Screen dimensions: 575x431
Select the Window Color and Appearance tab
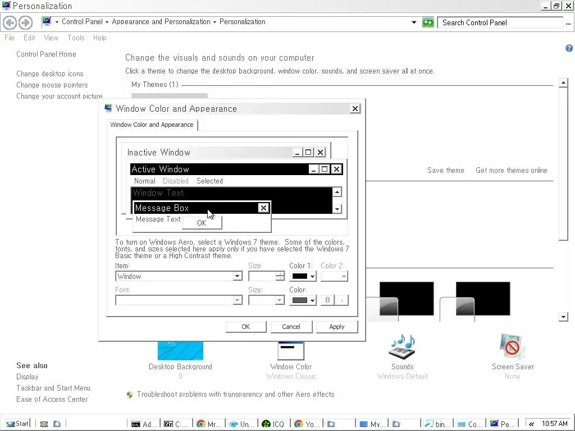click(152, 125)
